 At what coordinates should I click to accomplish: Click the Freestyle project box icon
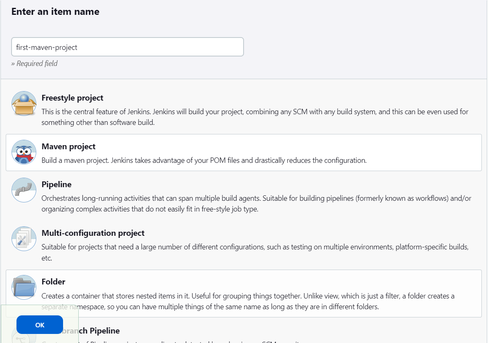[24, 103]
